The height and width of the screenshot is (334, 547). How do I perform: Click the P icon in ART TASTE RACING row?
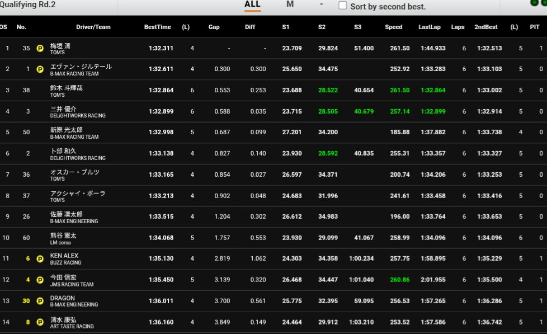(x=40, y=322)
